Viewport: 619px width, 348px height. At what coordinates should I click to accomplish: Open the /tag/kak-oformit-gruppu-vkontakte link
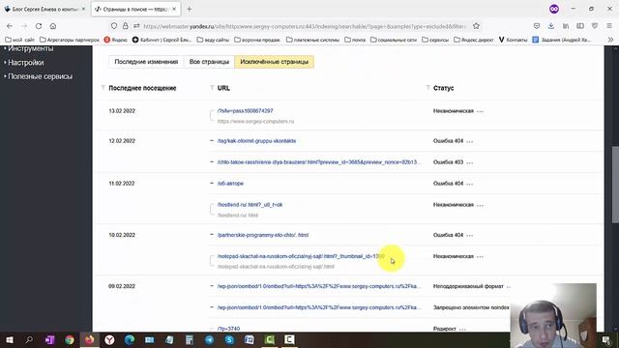coord(256,141)
